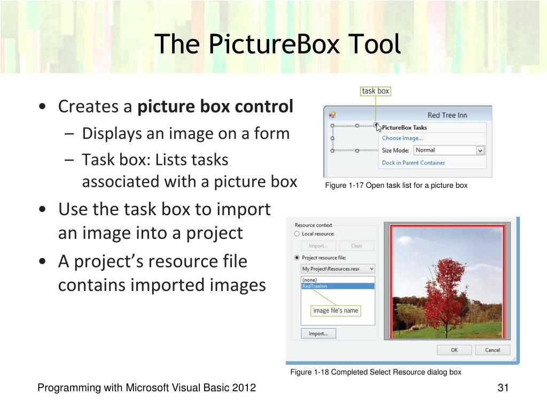Click footer text Programming with Microsoft Visual Basic 2012
Viewport: 547px width, 410px height.
(x=146, y=388)
